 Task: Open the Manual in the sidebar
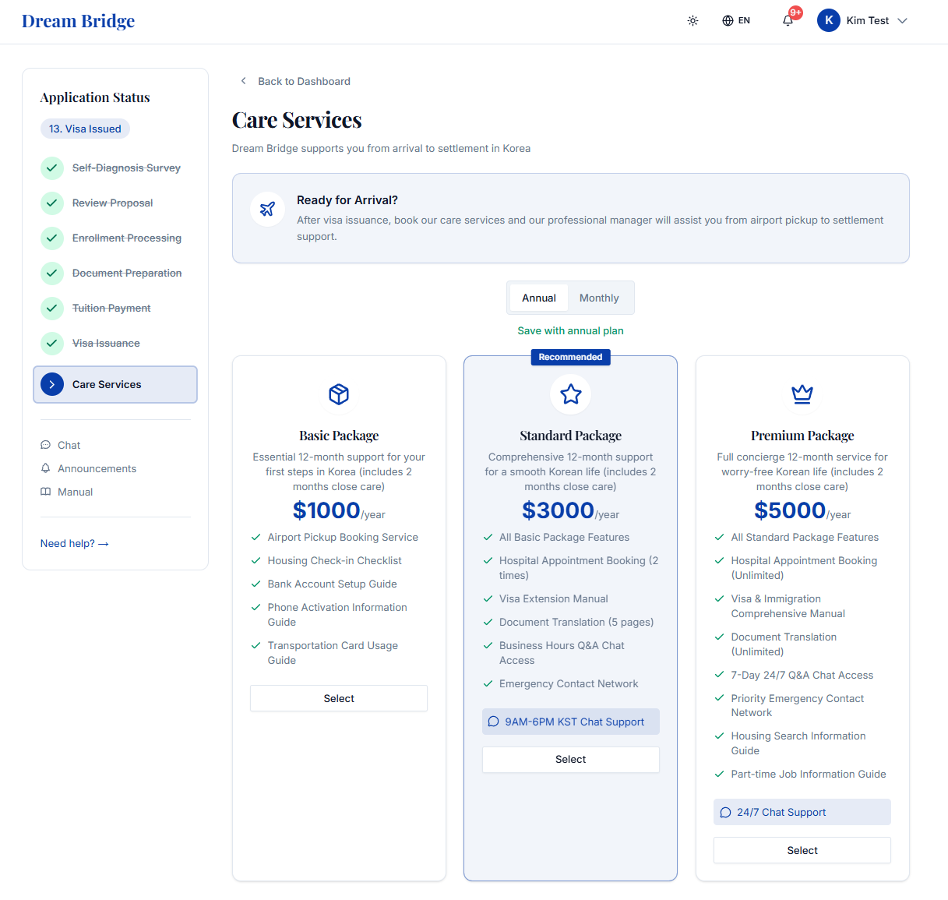(x=67, y=492)
